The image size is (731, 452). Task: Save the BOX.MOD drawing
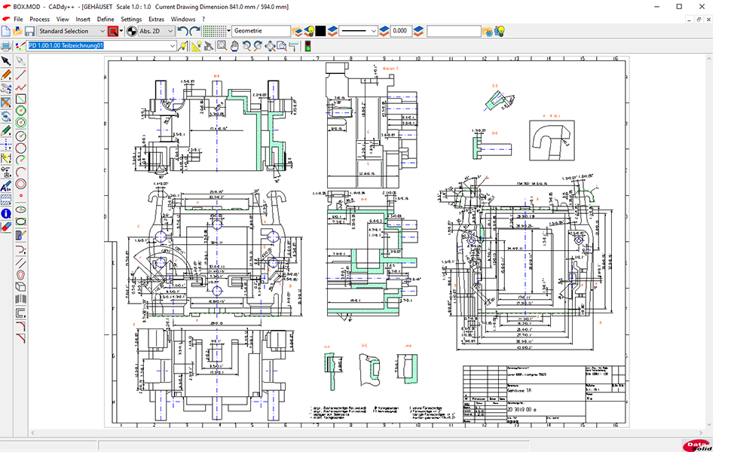click(x=31, y=31)
